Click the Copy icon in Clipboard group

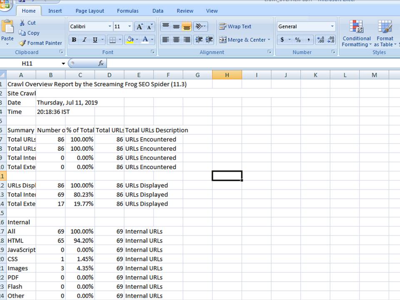(30, 33)
